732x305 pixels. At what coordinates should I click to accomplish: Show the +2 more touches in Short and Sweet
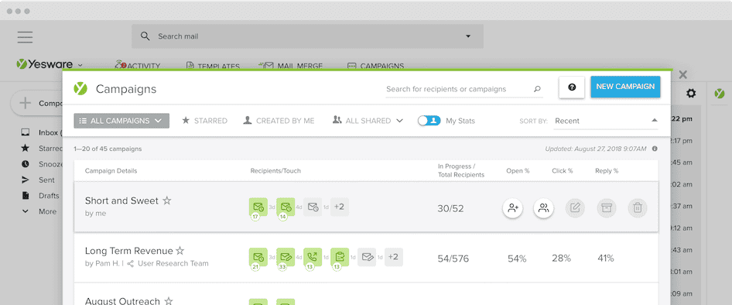tap(340, 207)
